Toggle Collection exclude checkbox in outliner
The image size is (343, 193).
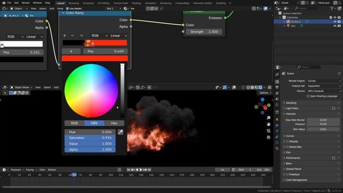coord(331,18)
